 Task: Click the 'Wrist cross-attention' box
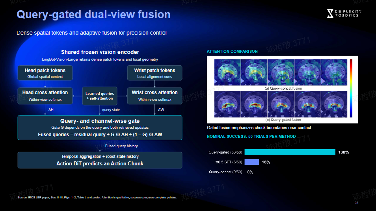click(154, 96)
